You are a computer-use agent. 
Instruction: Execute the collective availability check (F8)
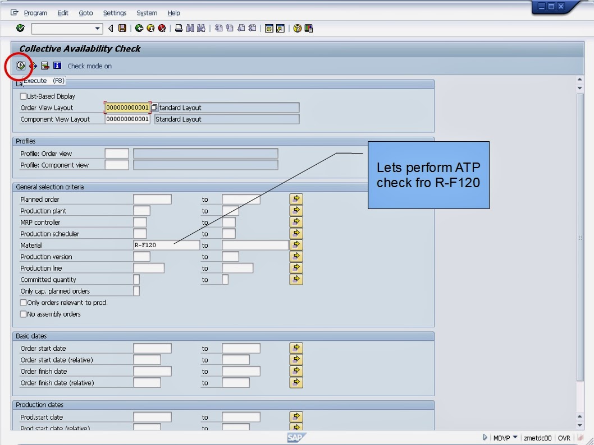(x=20, y=66)
